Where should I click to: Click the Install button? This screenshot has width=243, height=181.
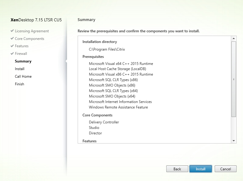click(x=201, y=169)
